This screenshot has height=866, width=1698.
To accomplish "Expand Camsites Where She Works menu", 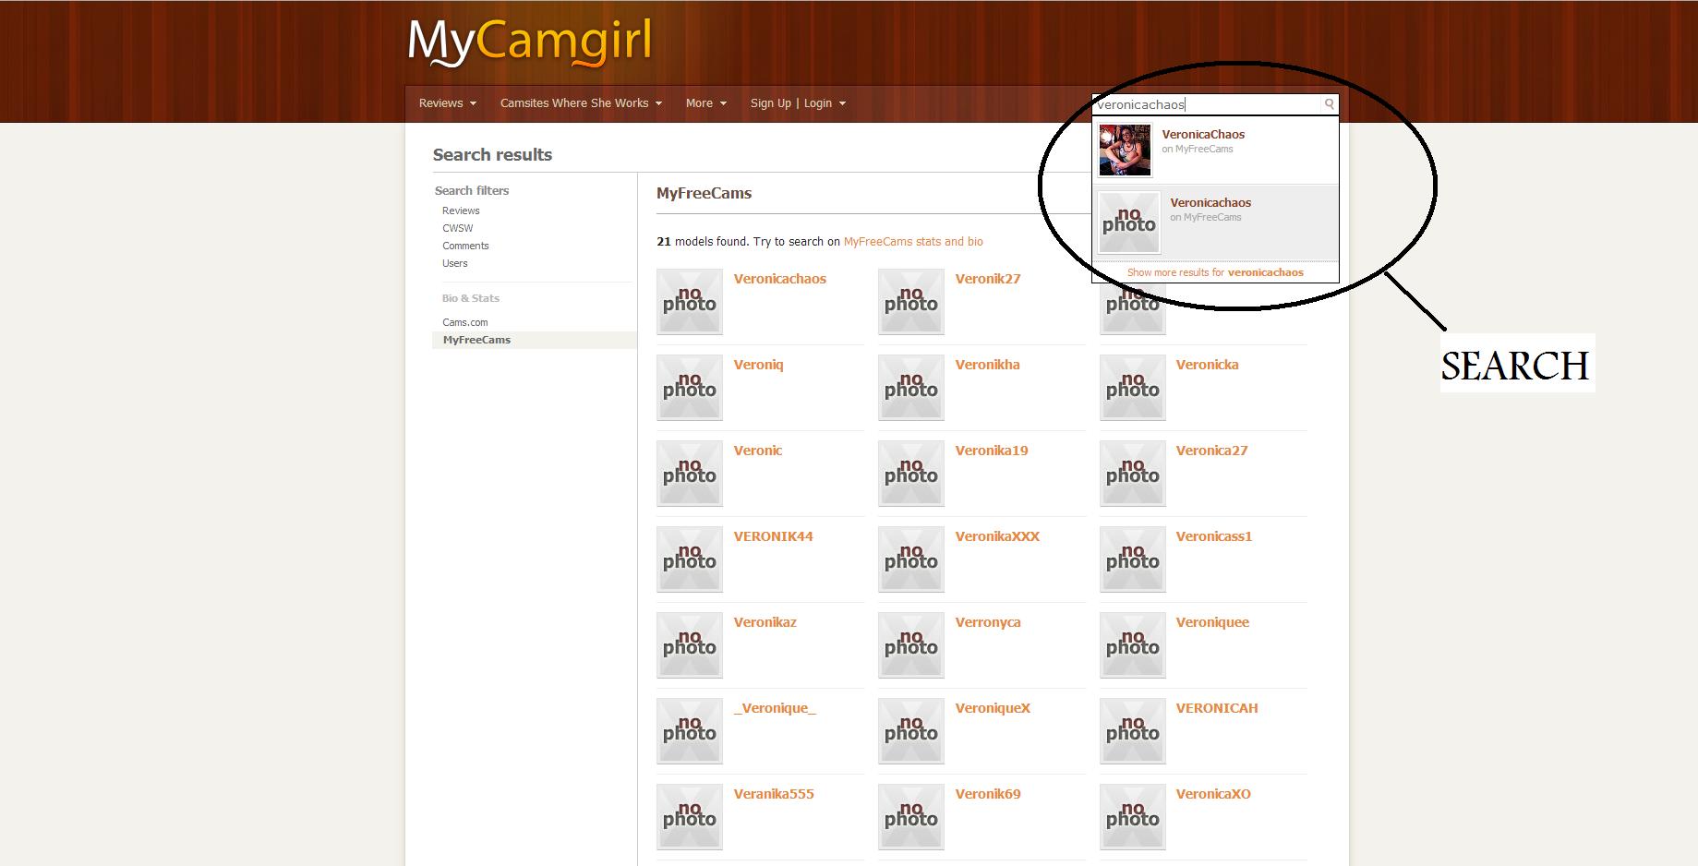I will [x=581, y=103].
